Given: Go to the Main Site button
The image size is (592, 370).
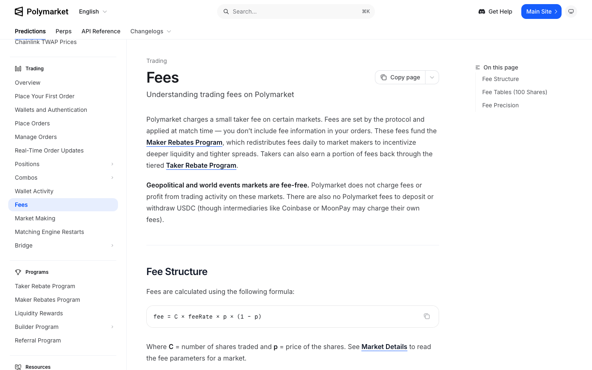Looking at the screenshot, I should [x=541, y=12].
